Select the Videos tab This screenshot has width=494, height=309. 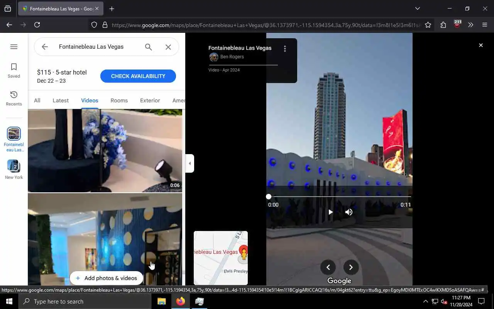(x=90, y=100)
